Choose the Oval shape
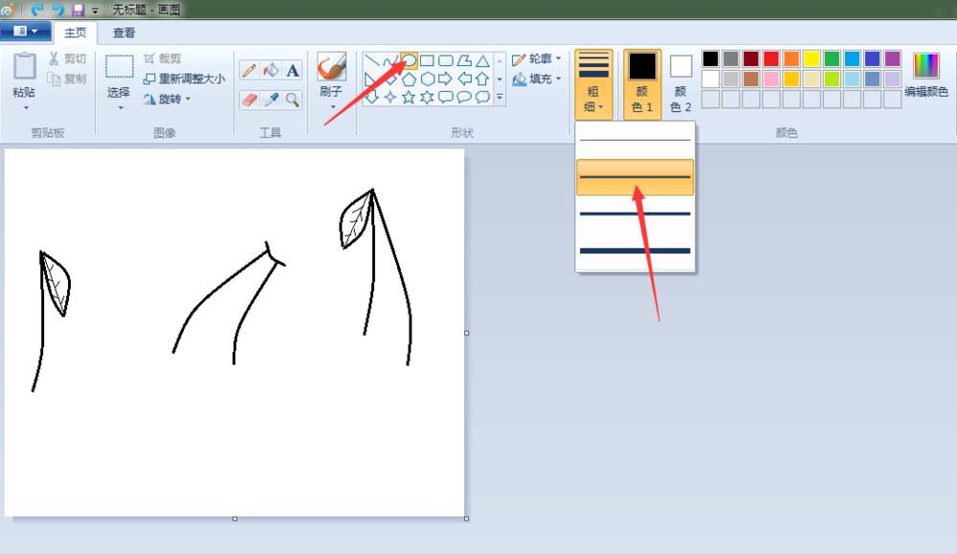 tap(409, 60)
